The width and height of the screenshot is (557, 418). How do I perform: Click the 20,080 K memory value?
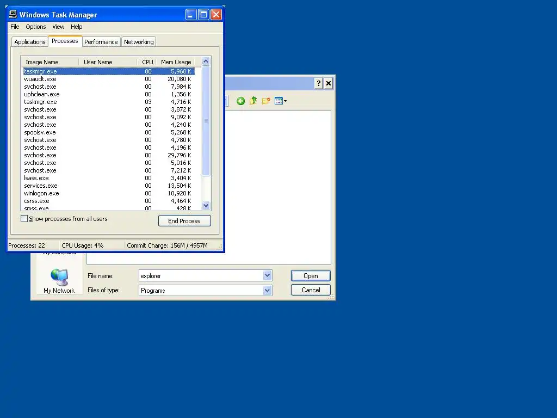(x=180, y=79)
